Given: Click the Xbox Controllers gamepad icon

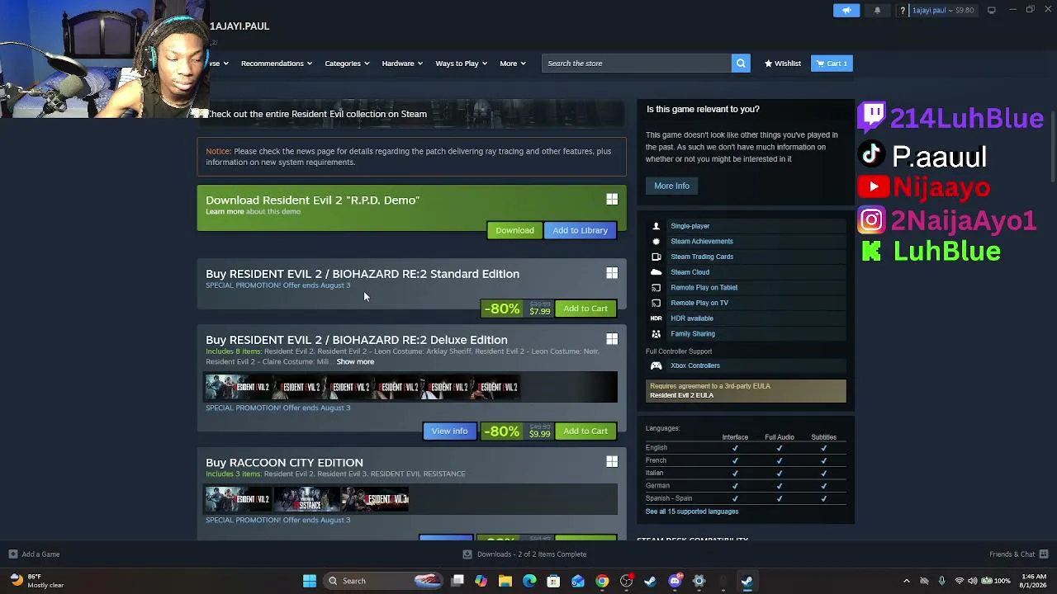Looking at the screenshot, I should pos(656,365).
